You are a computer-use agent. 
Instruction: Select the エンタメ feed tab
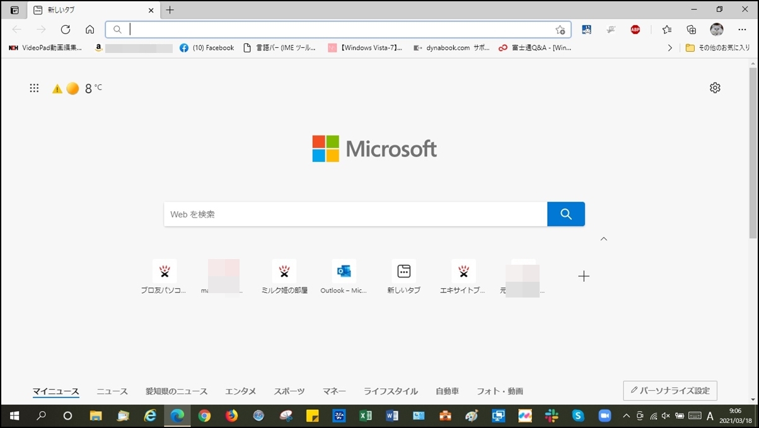click(x=240, y=391)
